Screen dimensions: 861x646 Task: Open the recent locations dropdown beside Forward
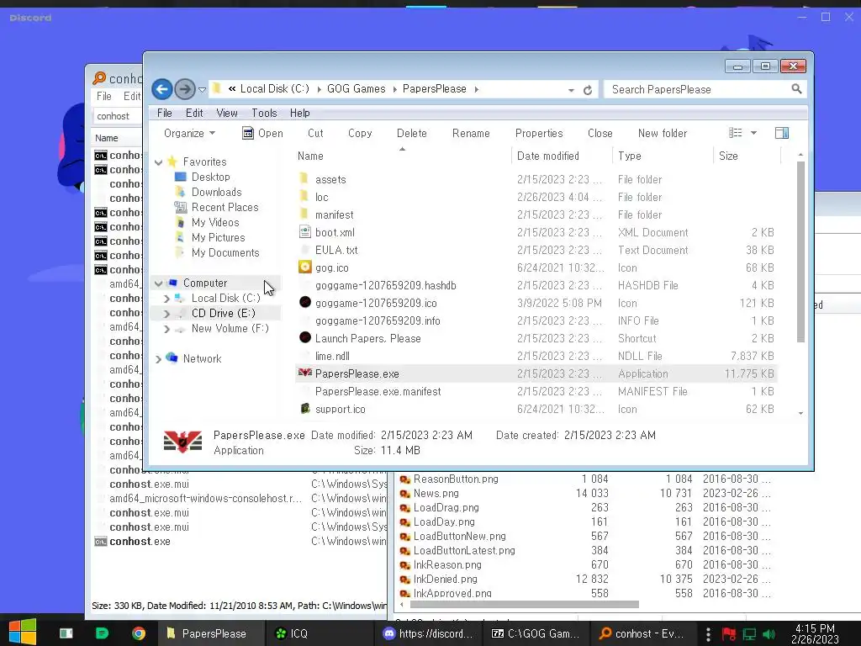[x=202, y=89]
